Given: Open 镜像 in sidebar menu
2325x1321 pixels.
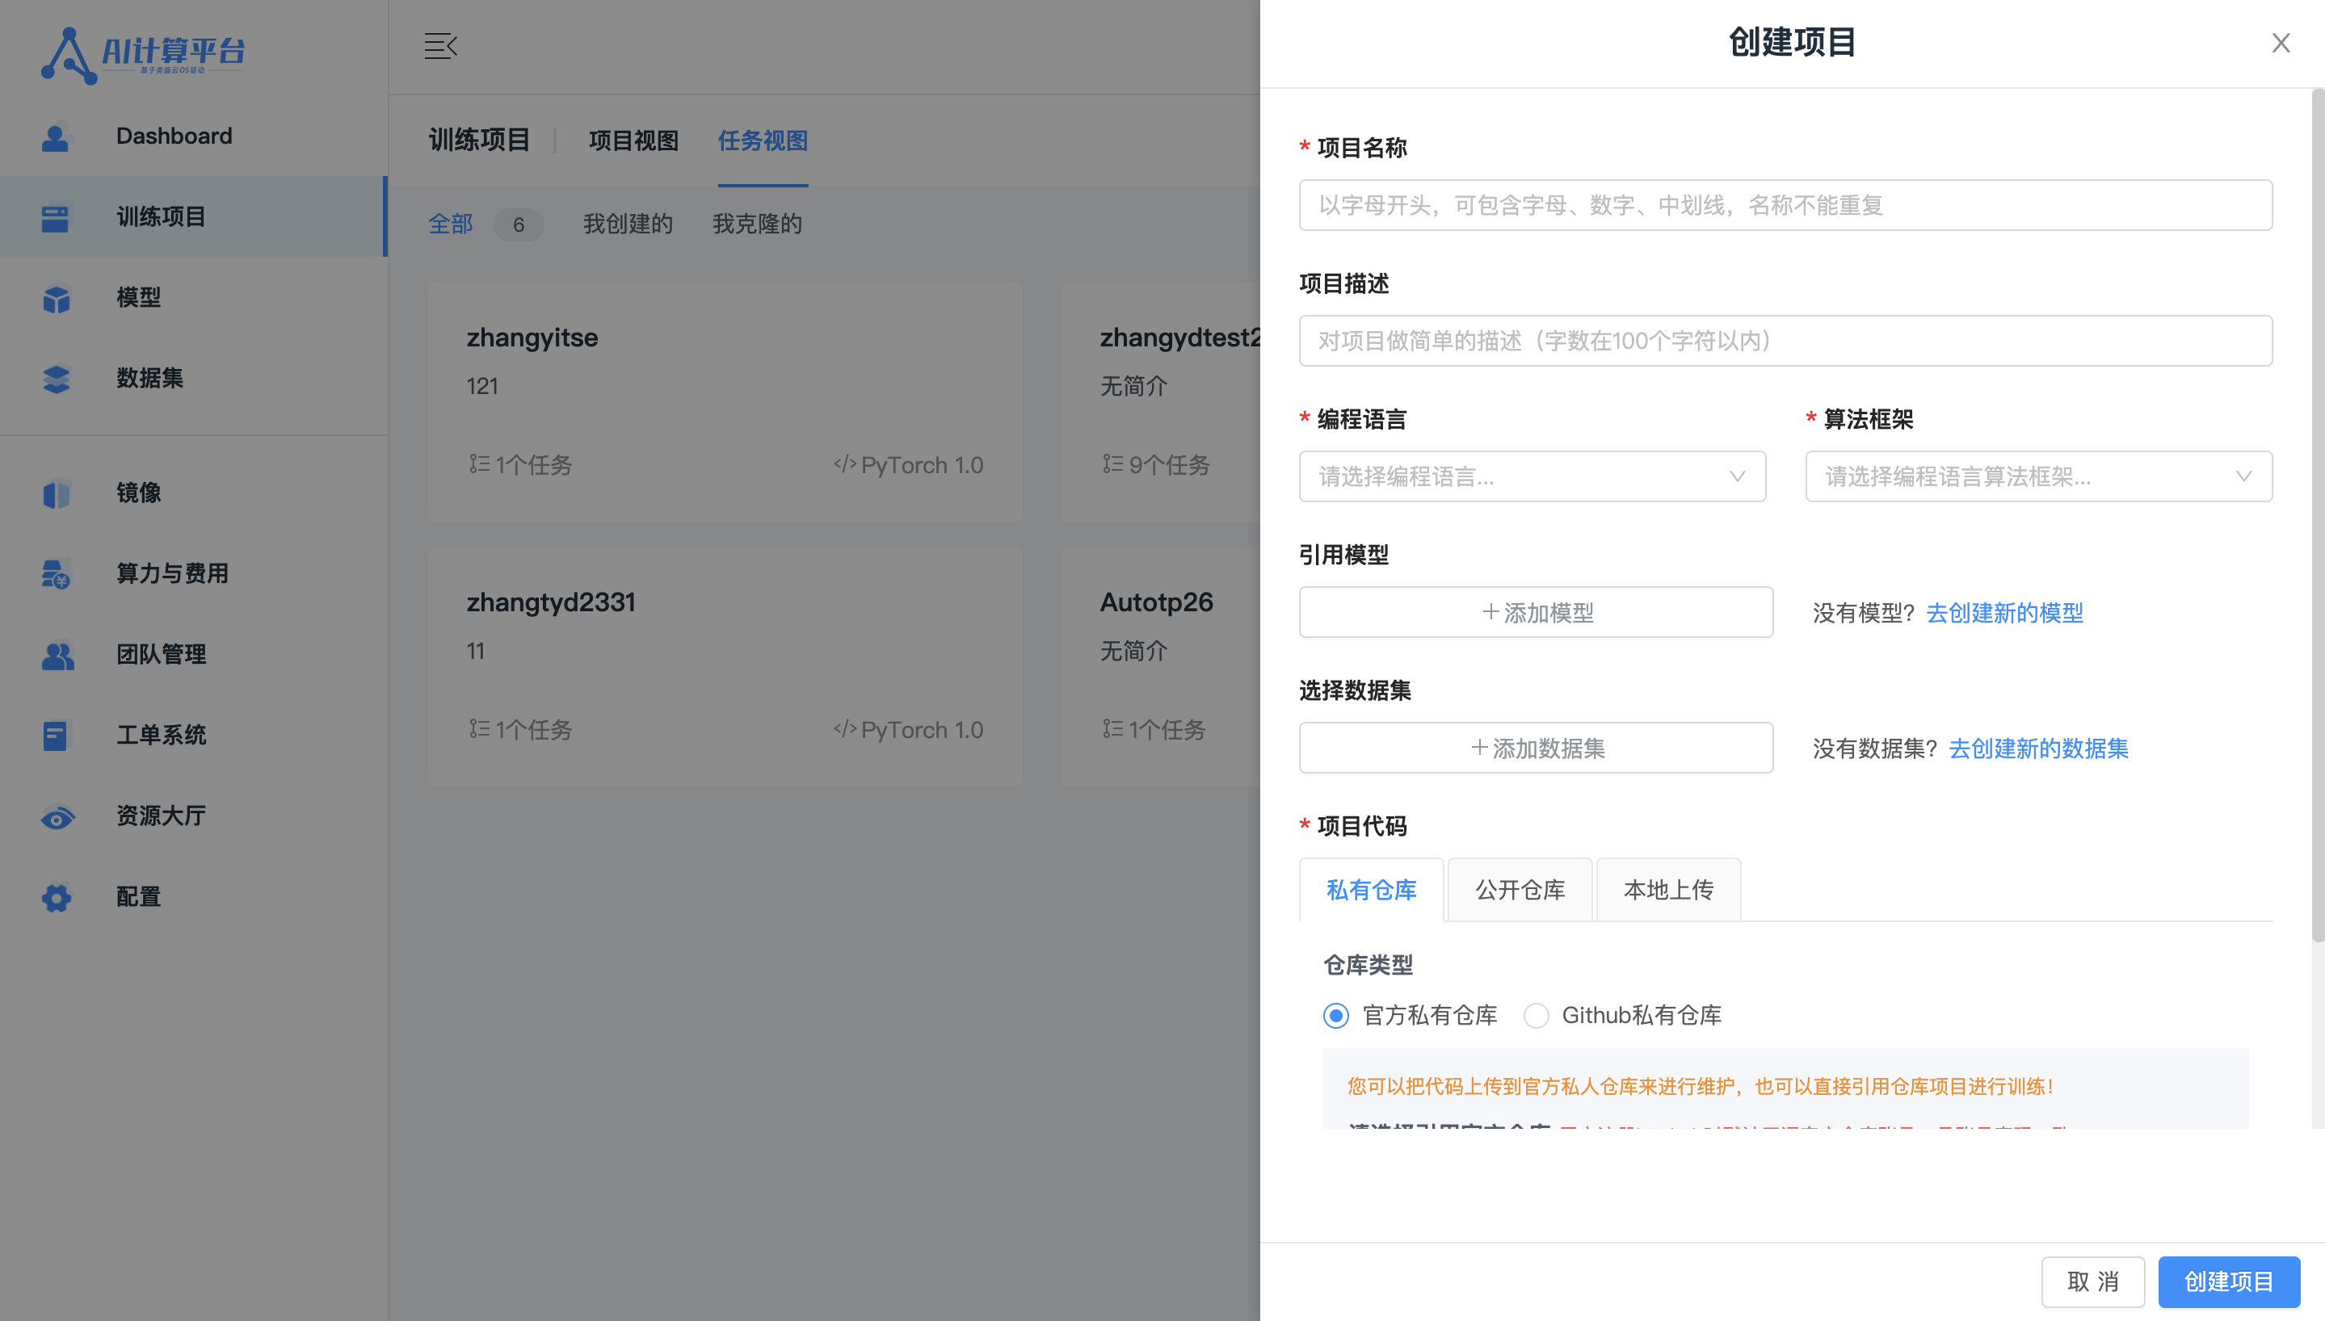Looking at the screenshot, I should coord(193,493).
